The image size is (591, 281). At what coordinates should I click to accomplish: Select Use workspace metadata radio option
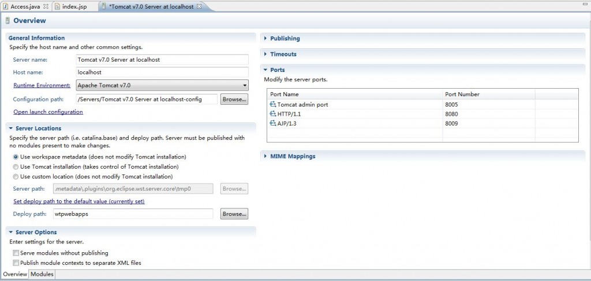(16, 157)
